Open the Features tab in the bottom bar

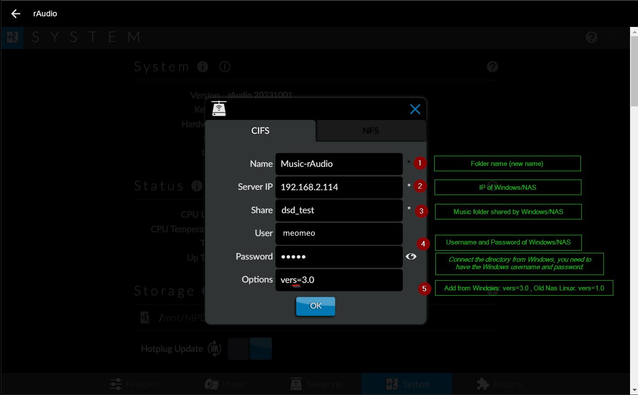tap(134, 384)
